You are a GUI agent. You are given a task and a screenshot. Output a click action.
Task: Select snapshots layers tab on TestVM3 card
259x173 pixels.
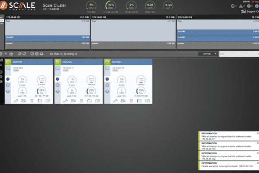point(107,91)
